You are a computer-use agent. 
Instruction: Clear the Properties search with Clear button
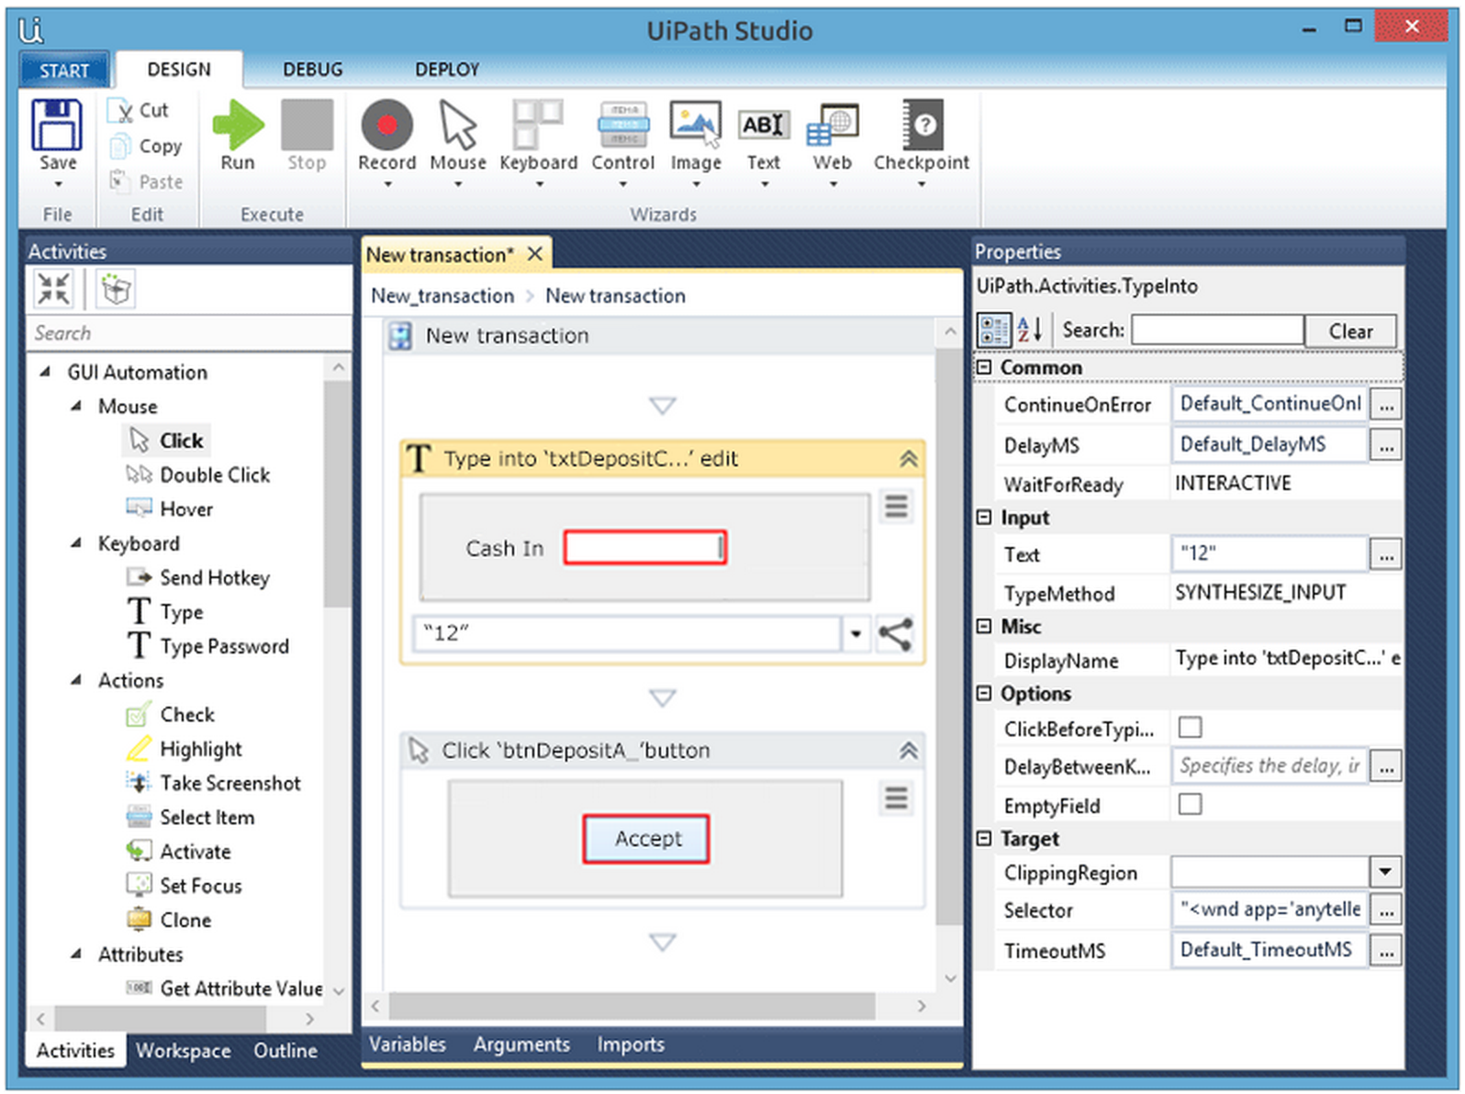1350,330
